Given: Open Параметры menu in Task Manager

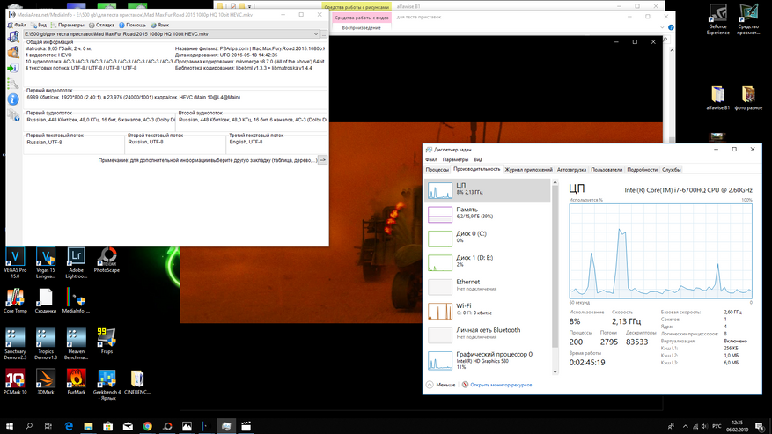Looking at the screenshot, I should (x=455, y=159).
